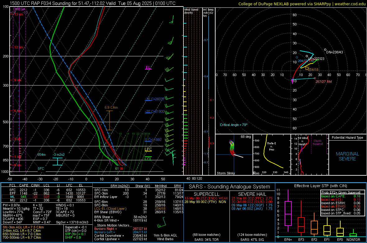Click the SHIP = 0.9 value
The height and width of the screenshot is (243, 367).
click(x=73, y=237)
